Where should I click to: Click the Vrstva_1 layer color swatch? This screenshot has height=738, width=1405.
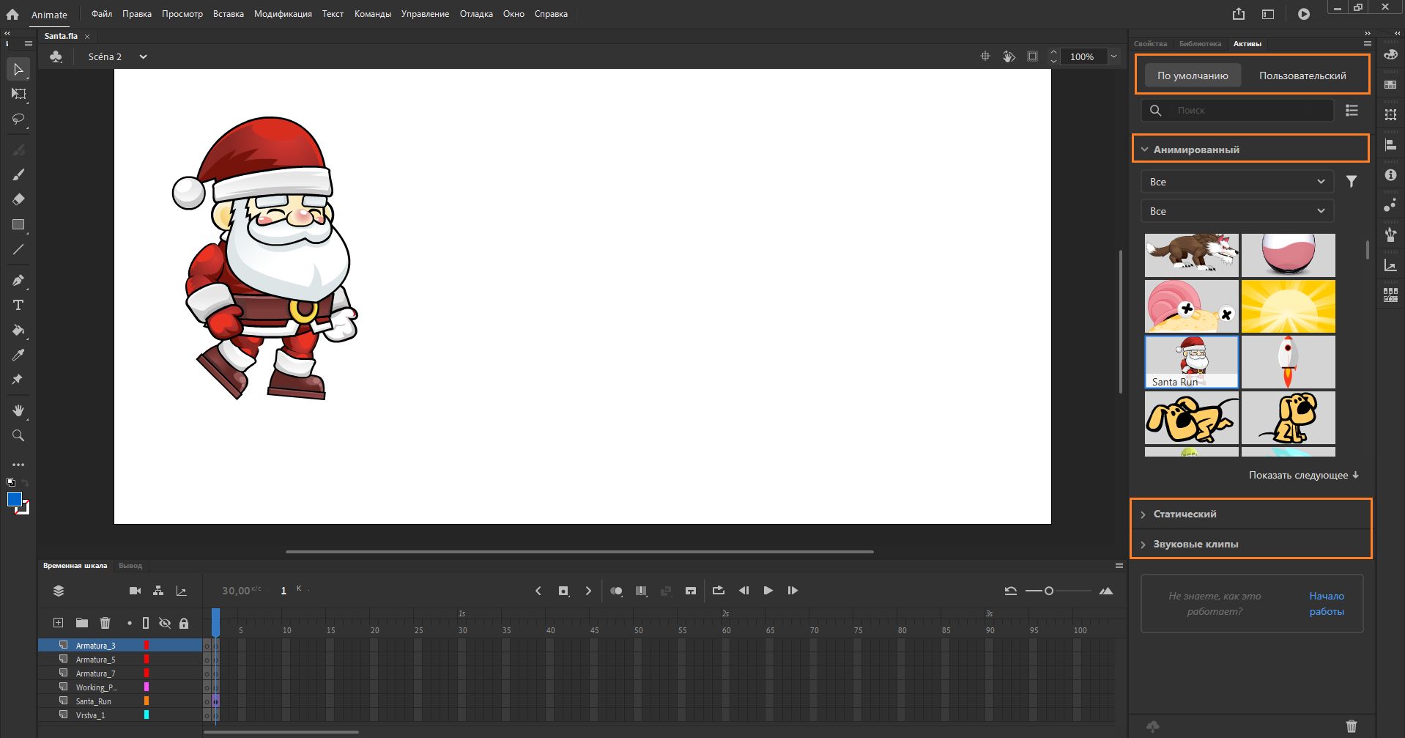coord(147,715)
